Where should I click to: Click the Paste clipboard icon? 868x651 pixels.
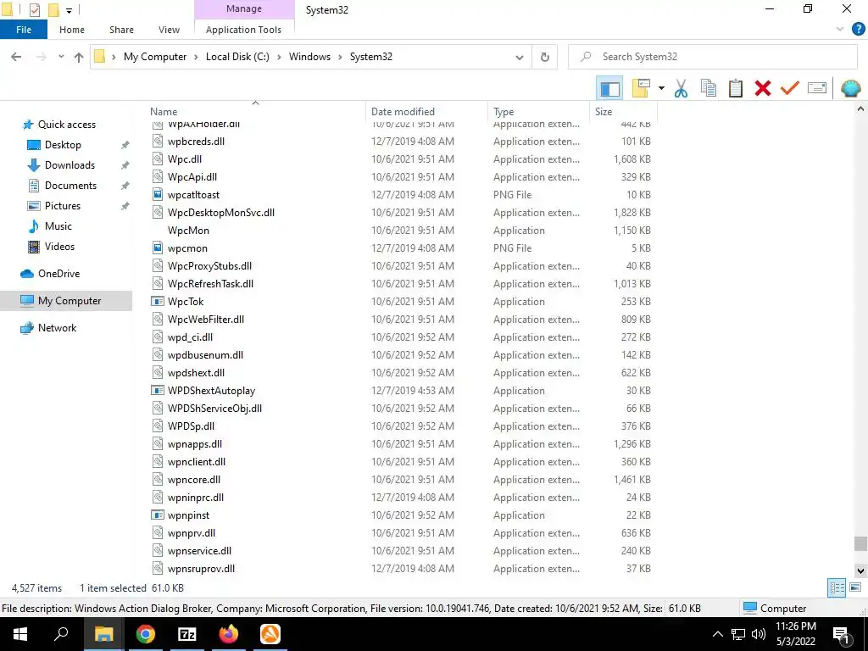pos(735,88)
